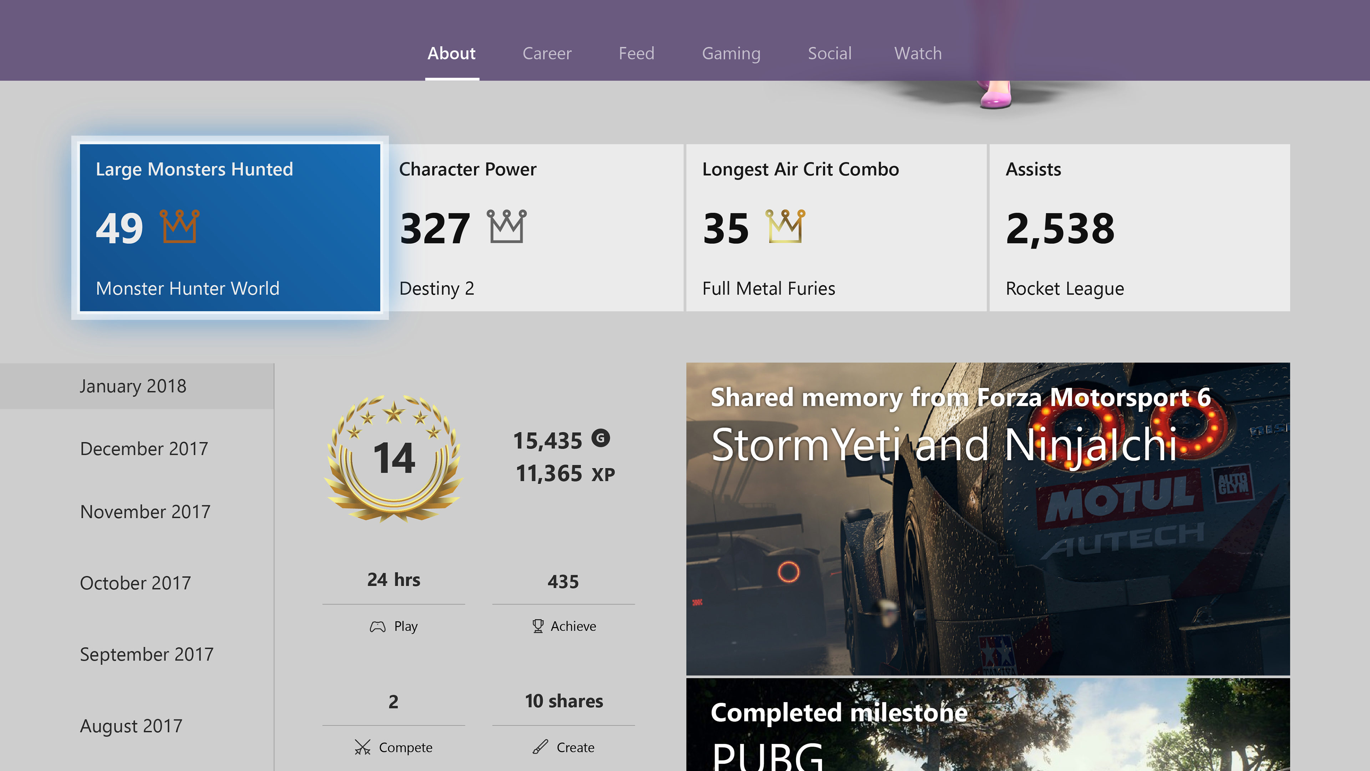The height and width of the screenshot is (771, 1370).
Task: Select August 2017 in month list
Action: (131, 726)
